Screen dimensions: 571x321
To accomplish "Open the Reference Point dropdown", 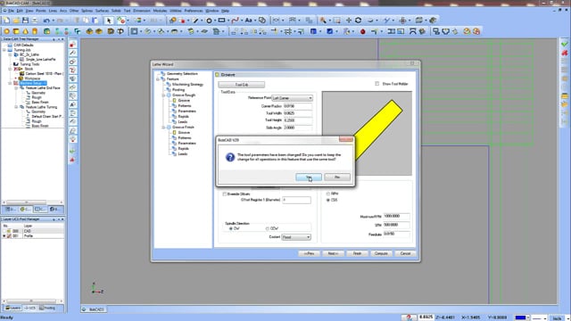I will pos(293,98).
